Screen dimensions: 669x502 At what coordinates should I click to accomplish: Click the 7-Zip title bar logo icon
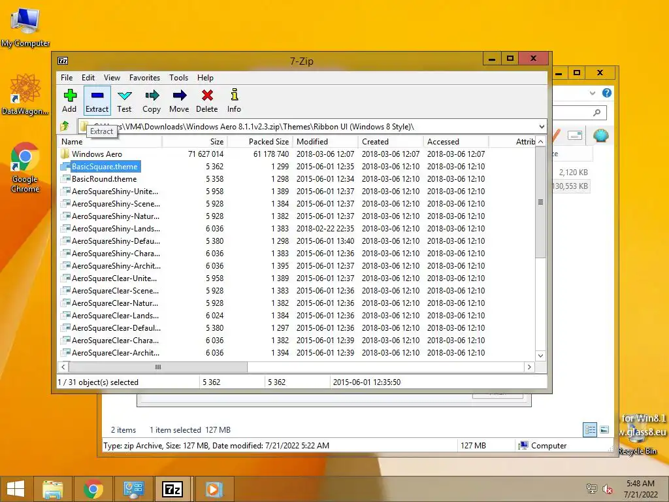(63, 61)
